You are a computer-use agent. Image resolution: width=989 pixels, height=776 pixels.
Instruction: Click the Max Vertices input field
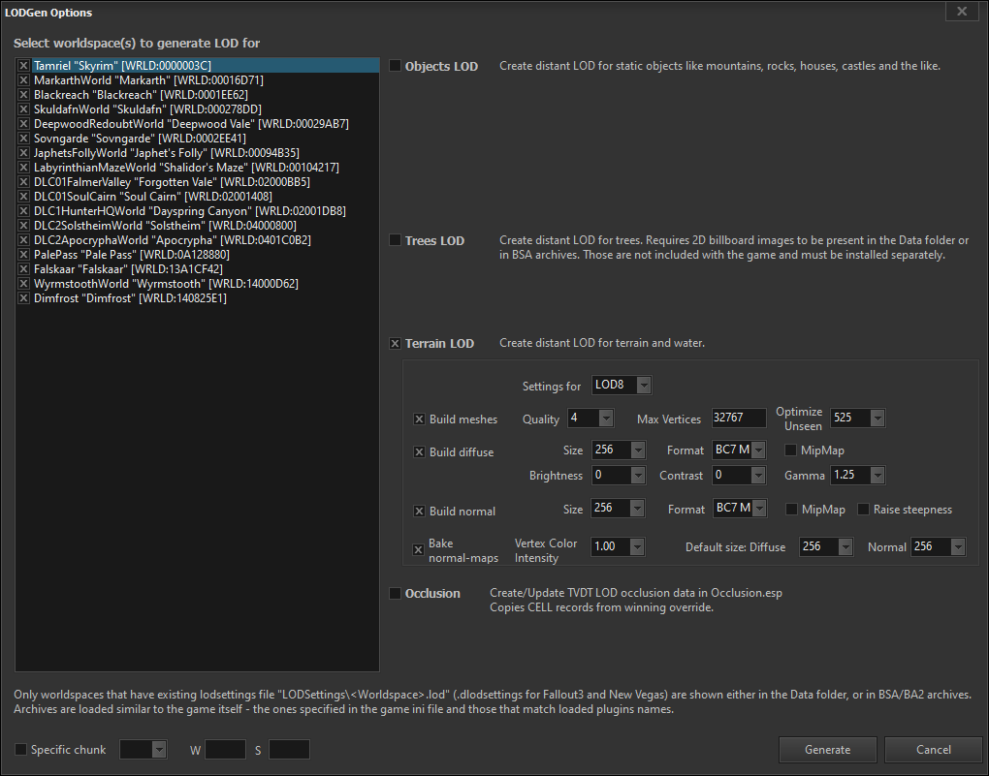point(739,418)
